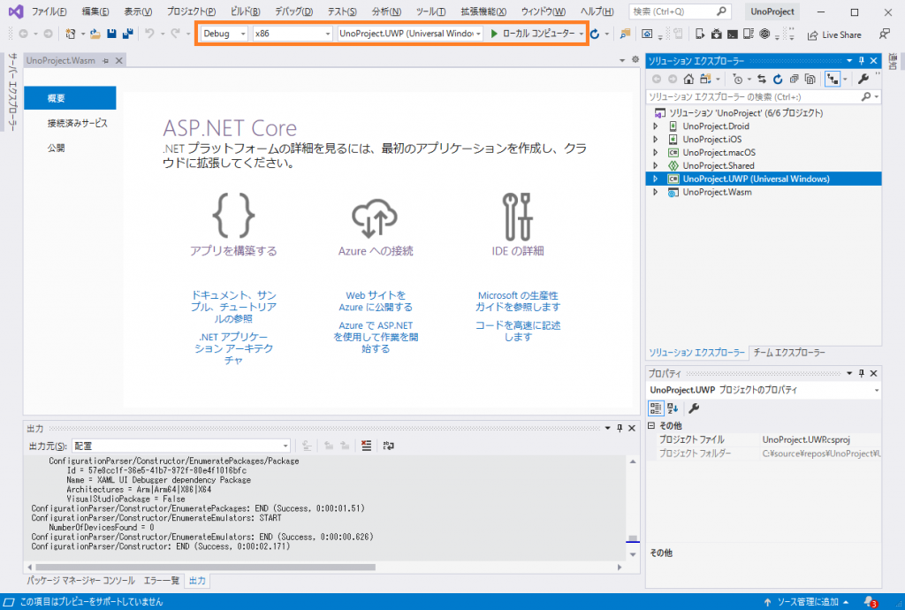The image size is (905, 610).
Task: Open Live Share from the toolbar
Action: point(834,34)
